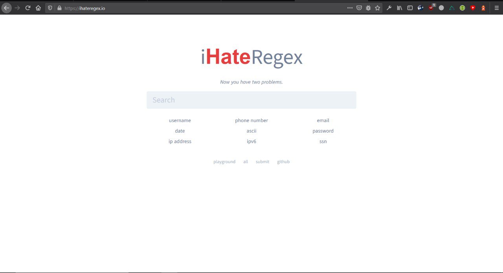Open the date regex

[x=180, y=131]
